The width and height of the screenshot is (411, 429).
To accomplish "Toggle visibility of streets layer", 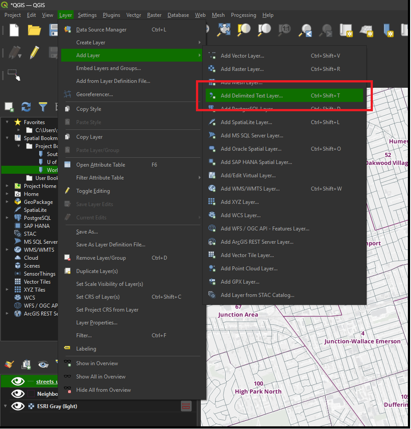I will [x=18, y=381].
